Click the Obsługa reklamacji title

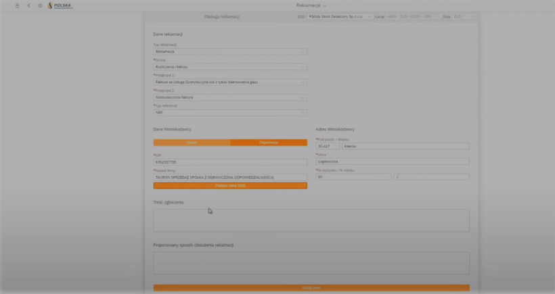point(221,17)
